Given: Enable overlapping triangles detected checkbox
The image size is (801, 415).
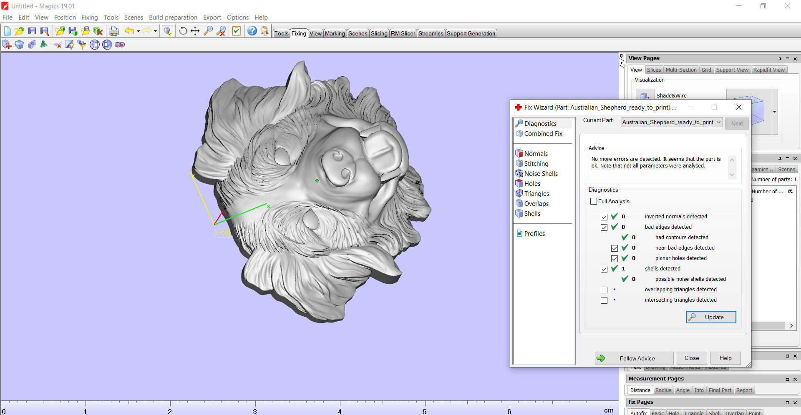Looking at the screenshot, I should point(604,290).
